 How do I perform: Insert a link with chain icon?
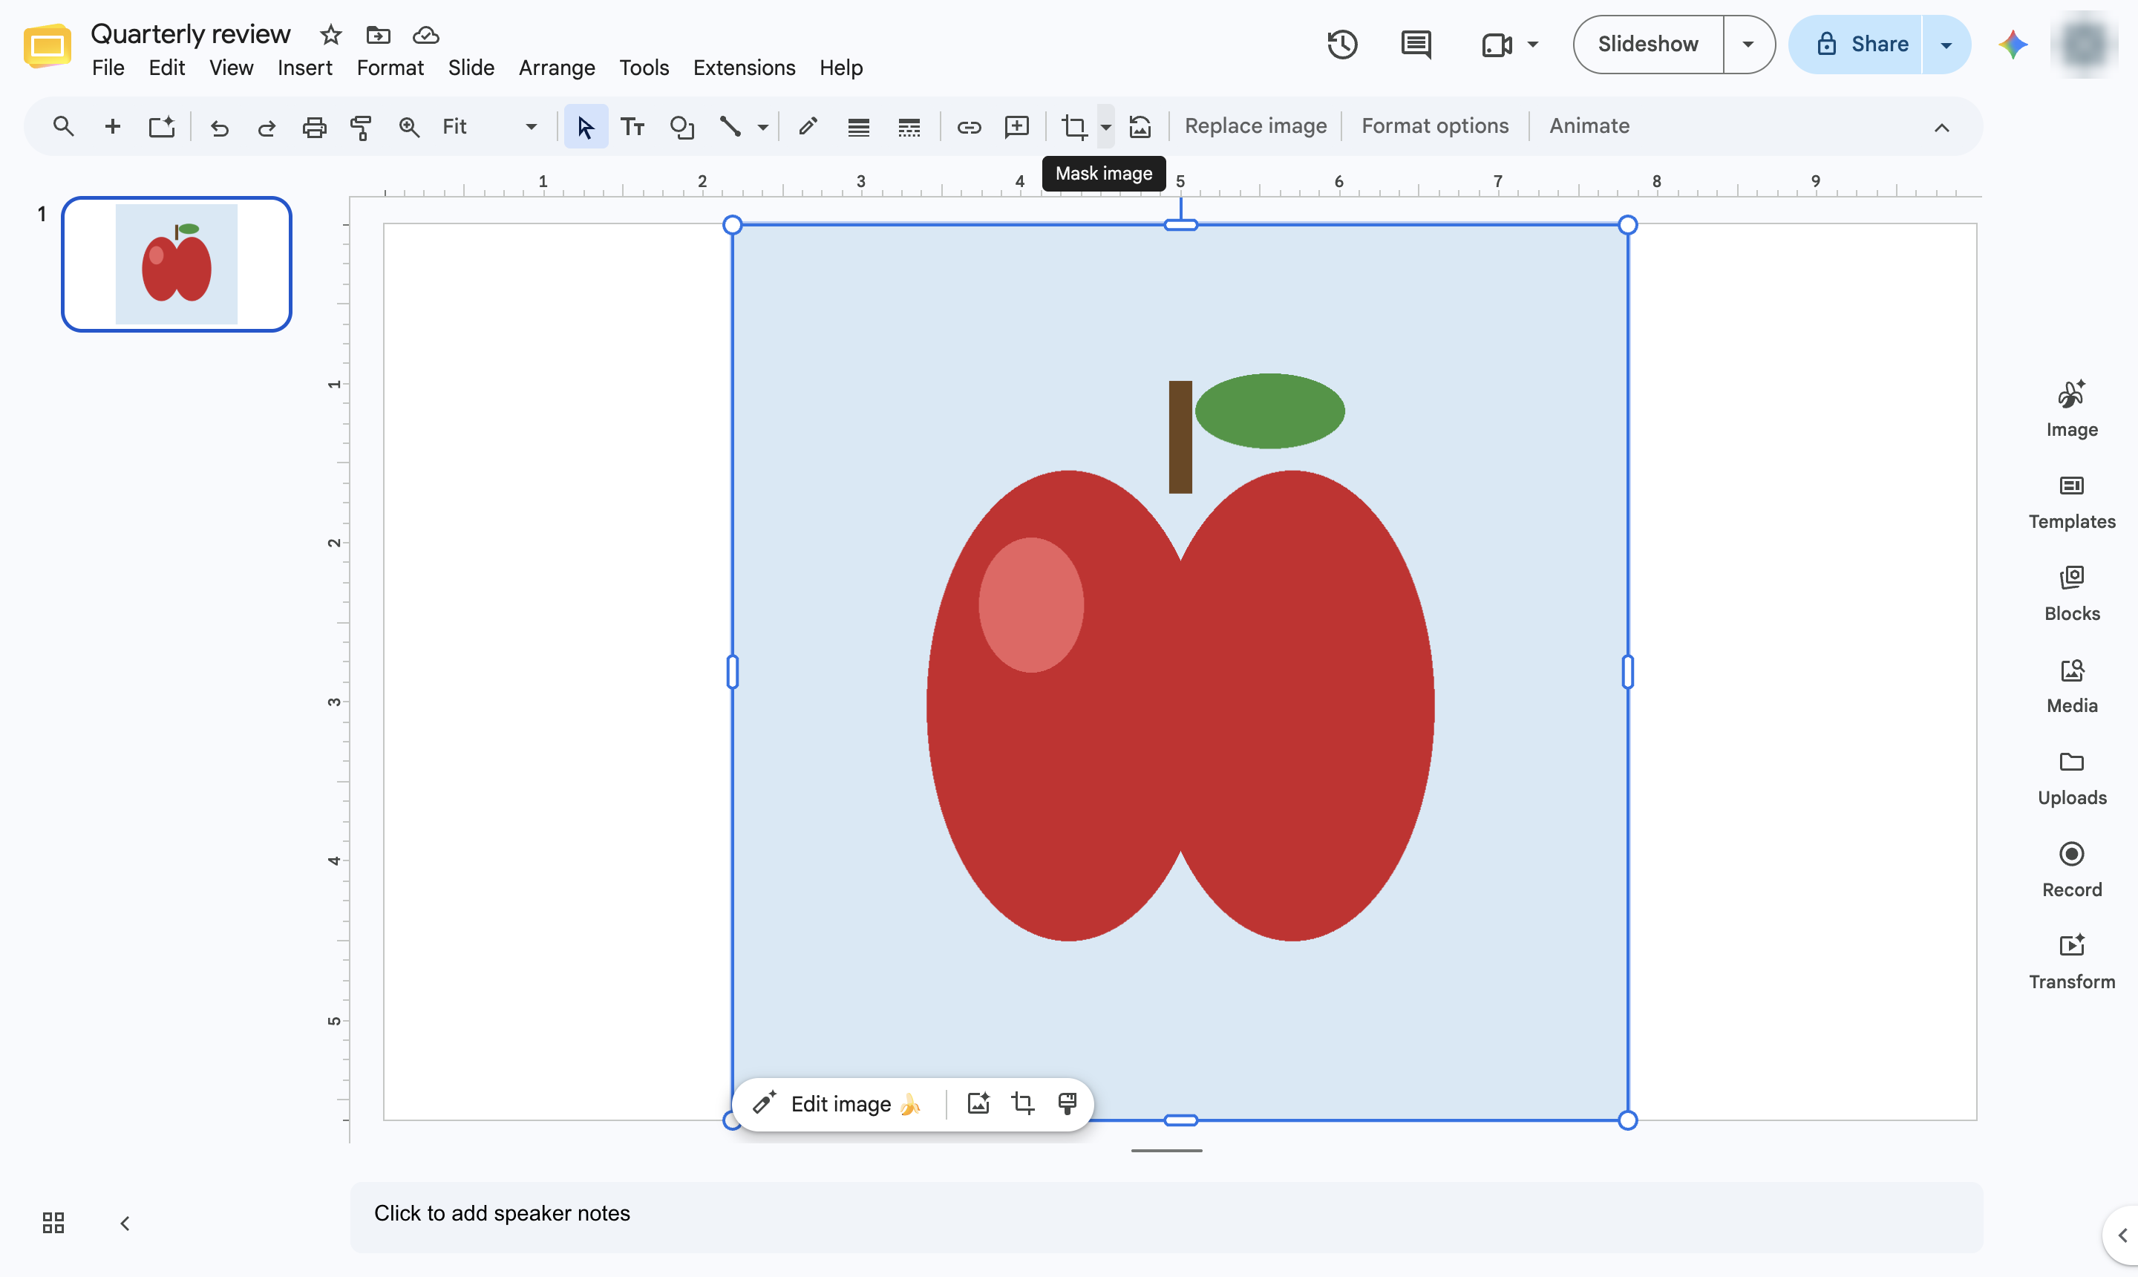coord(969,128)
